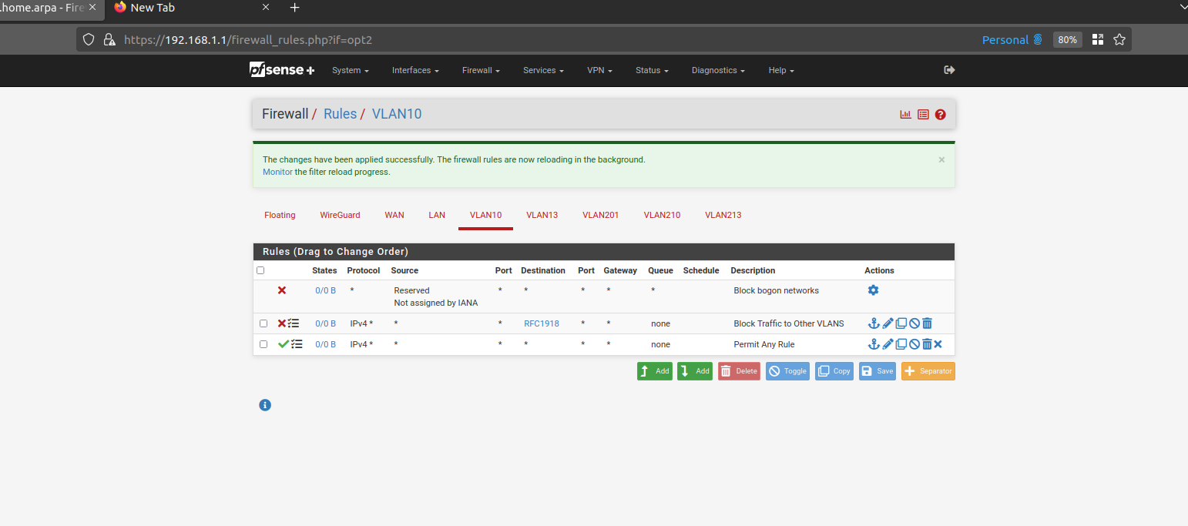
Task: Copy the Permit Any Rule
Action: coord(901,344)
